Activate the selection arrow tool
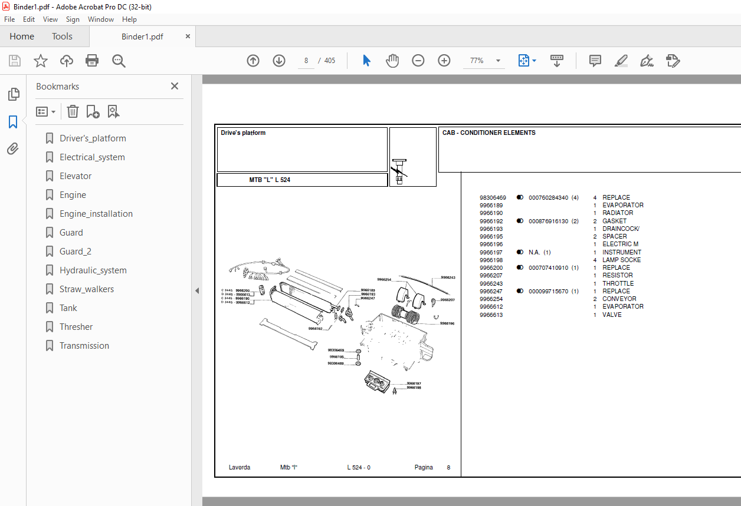Image resolution: width=741 pixels, height=506 pixels. click(366, 61)
